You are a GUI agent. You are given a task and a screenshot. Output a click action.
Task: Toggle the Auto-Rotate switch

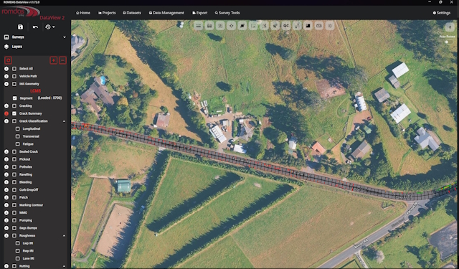click(448, 42)
